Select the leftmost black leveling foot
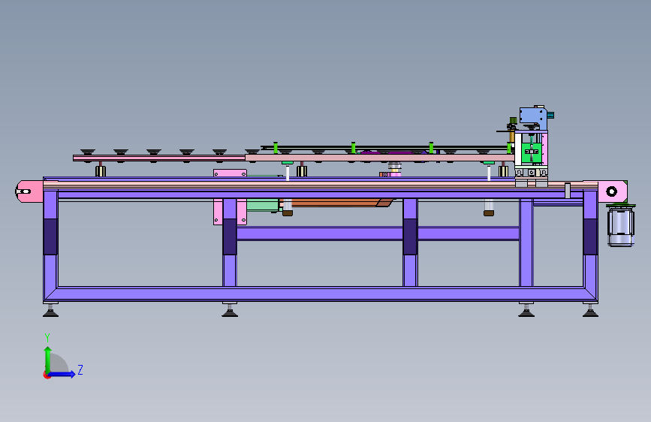Image resolution: width=651 pixels, height=422 pixels. [50, 310]
